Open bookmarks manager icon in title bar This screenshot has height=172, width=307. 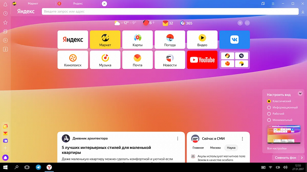263,4
